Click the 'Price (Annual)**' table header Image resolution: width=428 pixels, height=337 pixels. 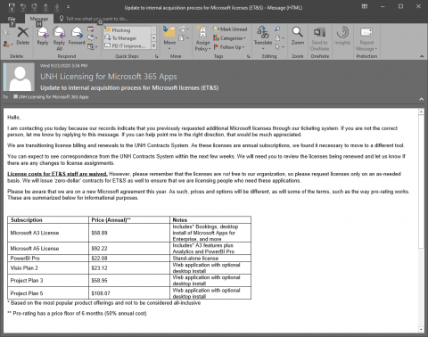tap(129, 219)
